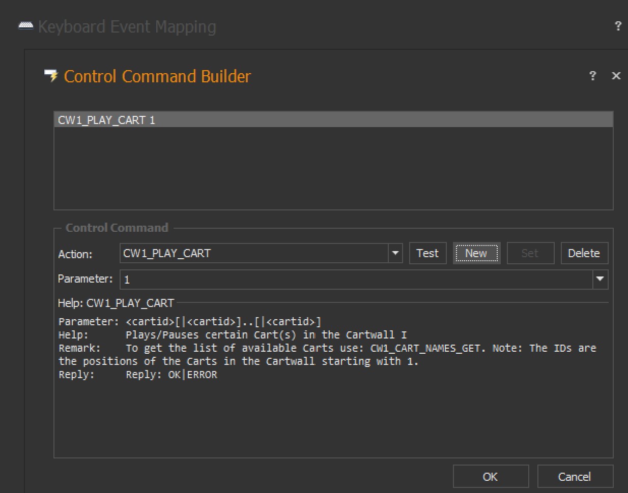Viewport: 628px width, 493px height.
Task: Click the Parameter syntax <cartid> help line
Action: (x=190, y=322)
